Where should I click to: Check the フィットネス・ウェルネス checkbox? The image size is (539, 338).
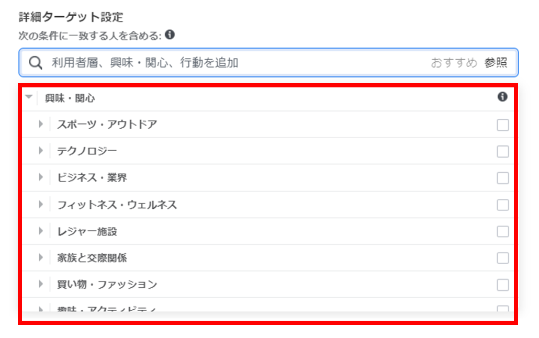[503, 205]
